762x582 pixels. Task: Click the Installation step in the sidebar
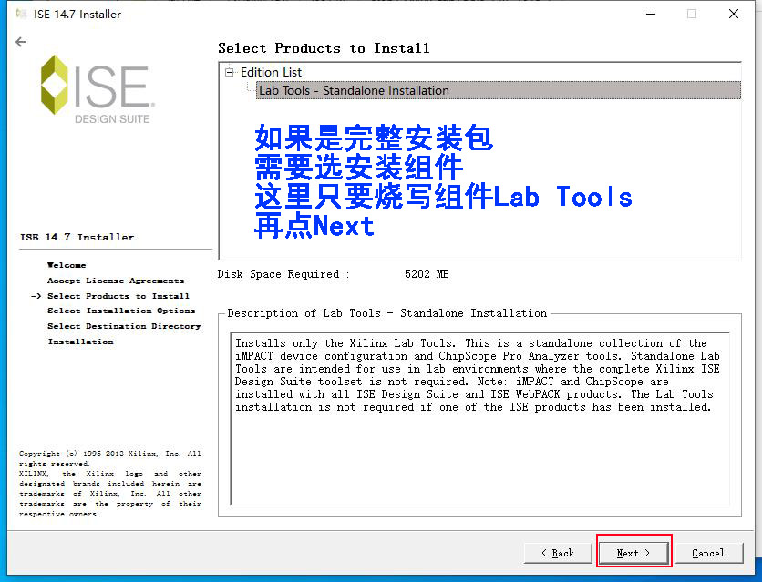click(x=81, y=342)
